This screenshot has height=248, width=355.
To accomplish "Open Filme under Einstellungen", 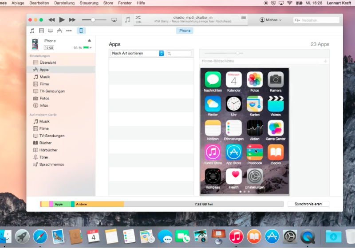I will (x=61, y=84).
